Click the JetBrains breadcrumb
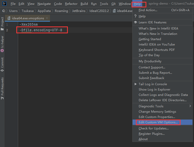 [79, 11]
